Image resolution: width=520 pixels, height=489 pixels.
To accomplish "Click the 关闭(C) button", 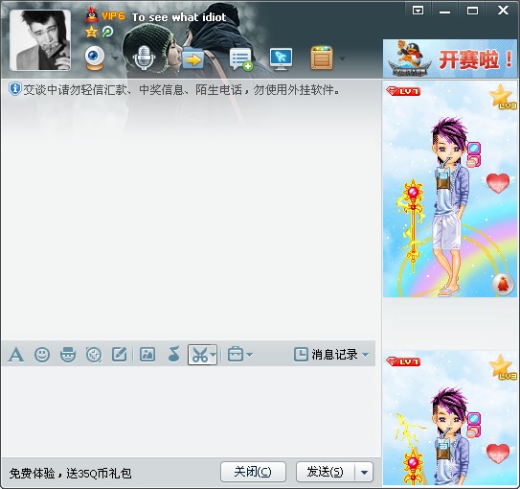I will coord(253,472).
